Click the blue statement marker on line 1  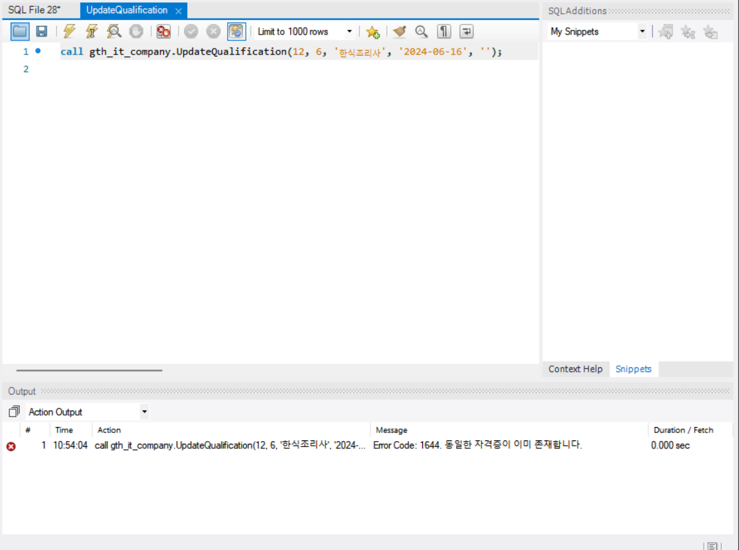point(38,51)
